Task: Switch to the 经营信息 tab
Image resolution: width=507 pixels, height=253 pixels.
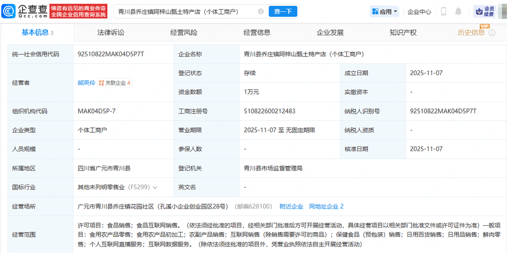Action: pos(257,32)
